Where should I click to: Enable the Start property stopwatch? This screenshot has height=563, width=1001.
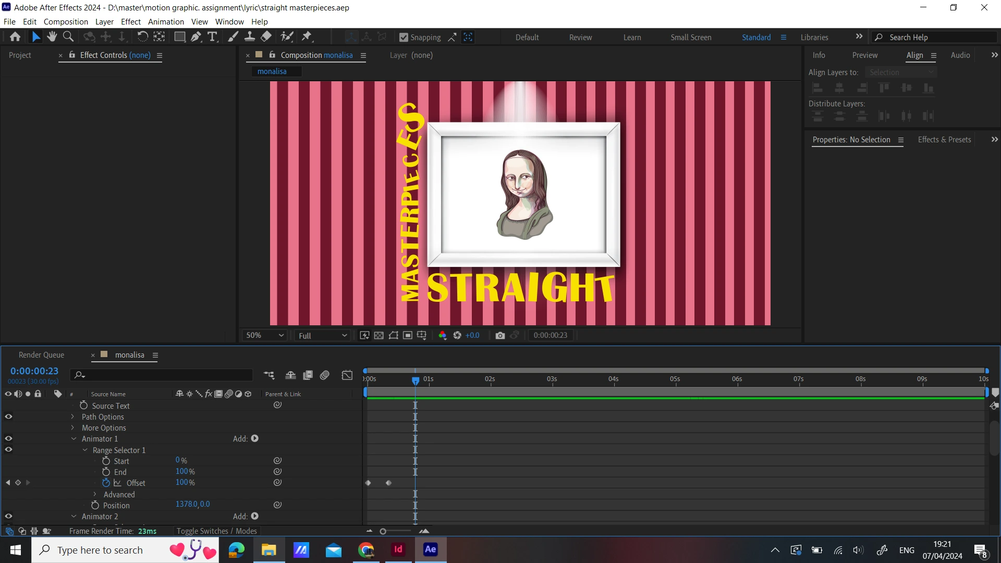106,461
